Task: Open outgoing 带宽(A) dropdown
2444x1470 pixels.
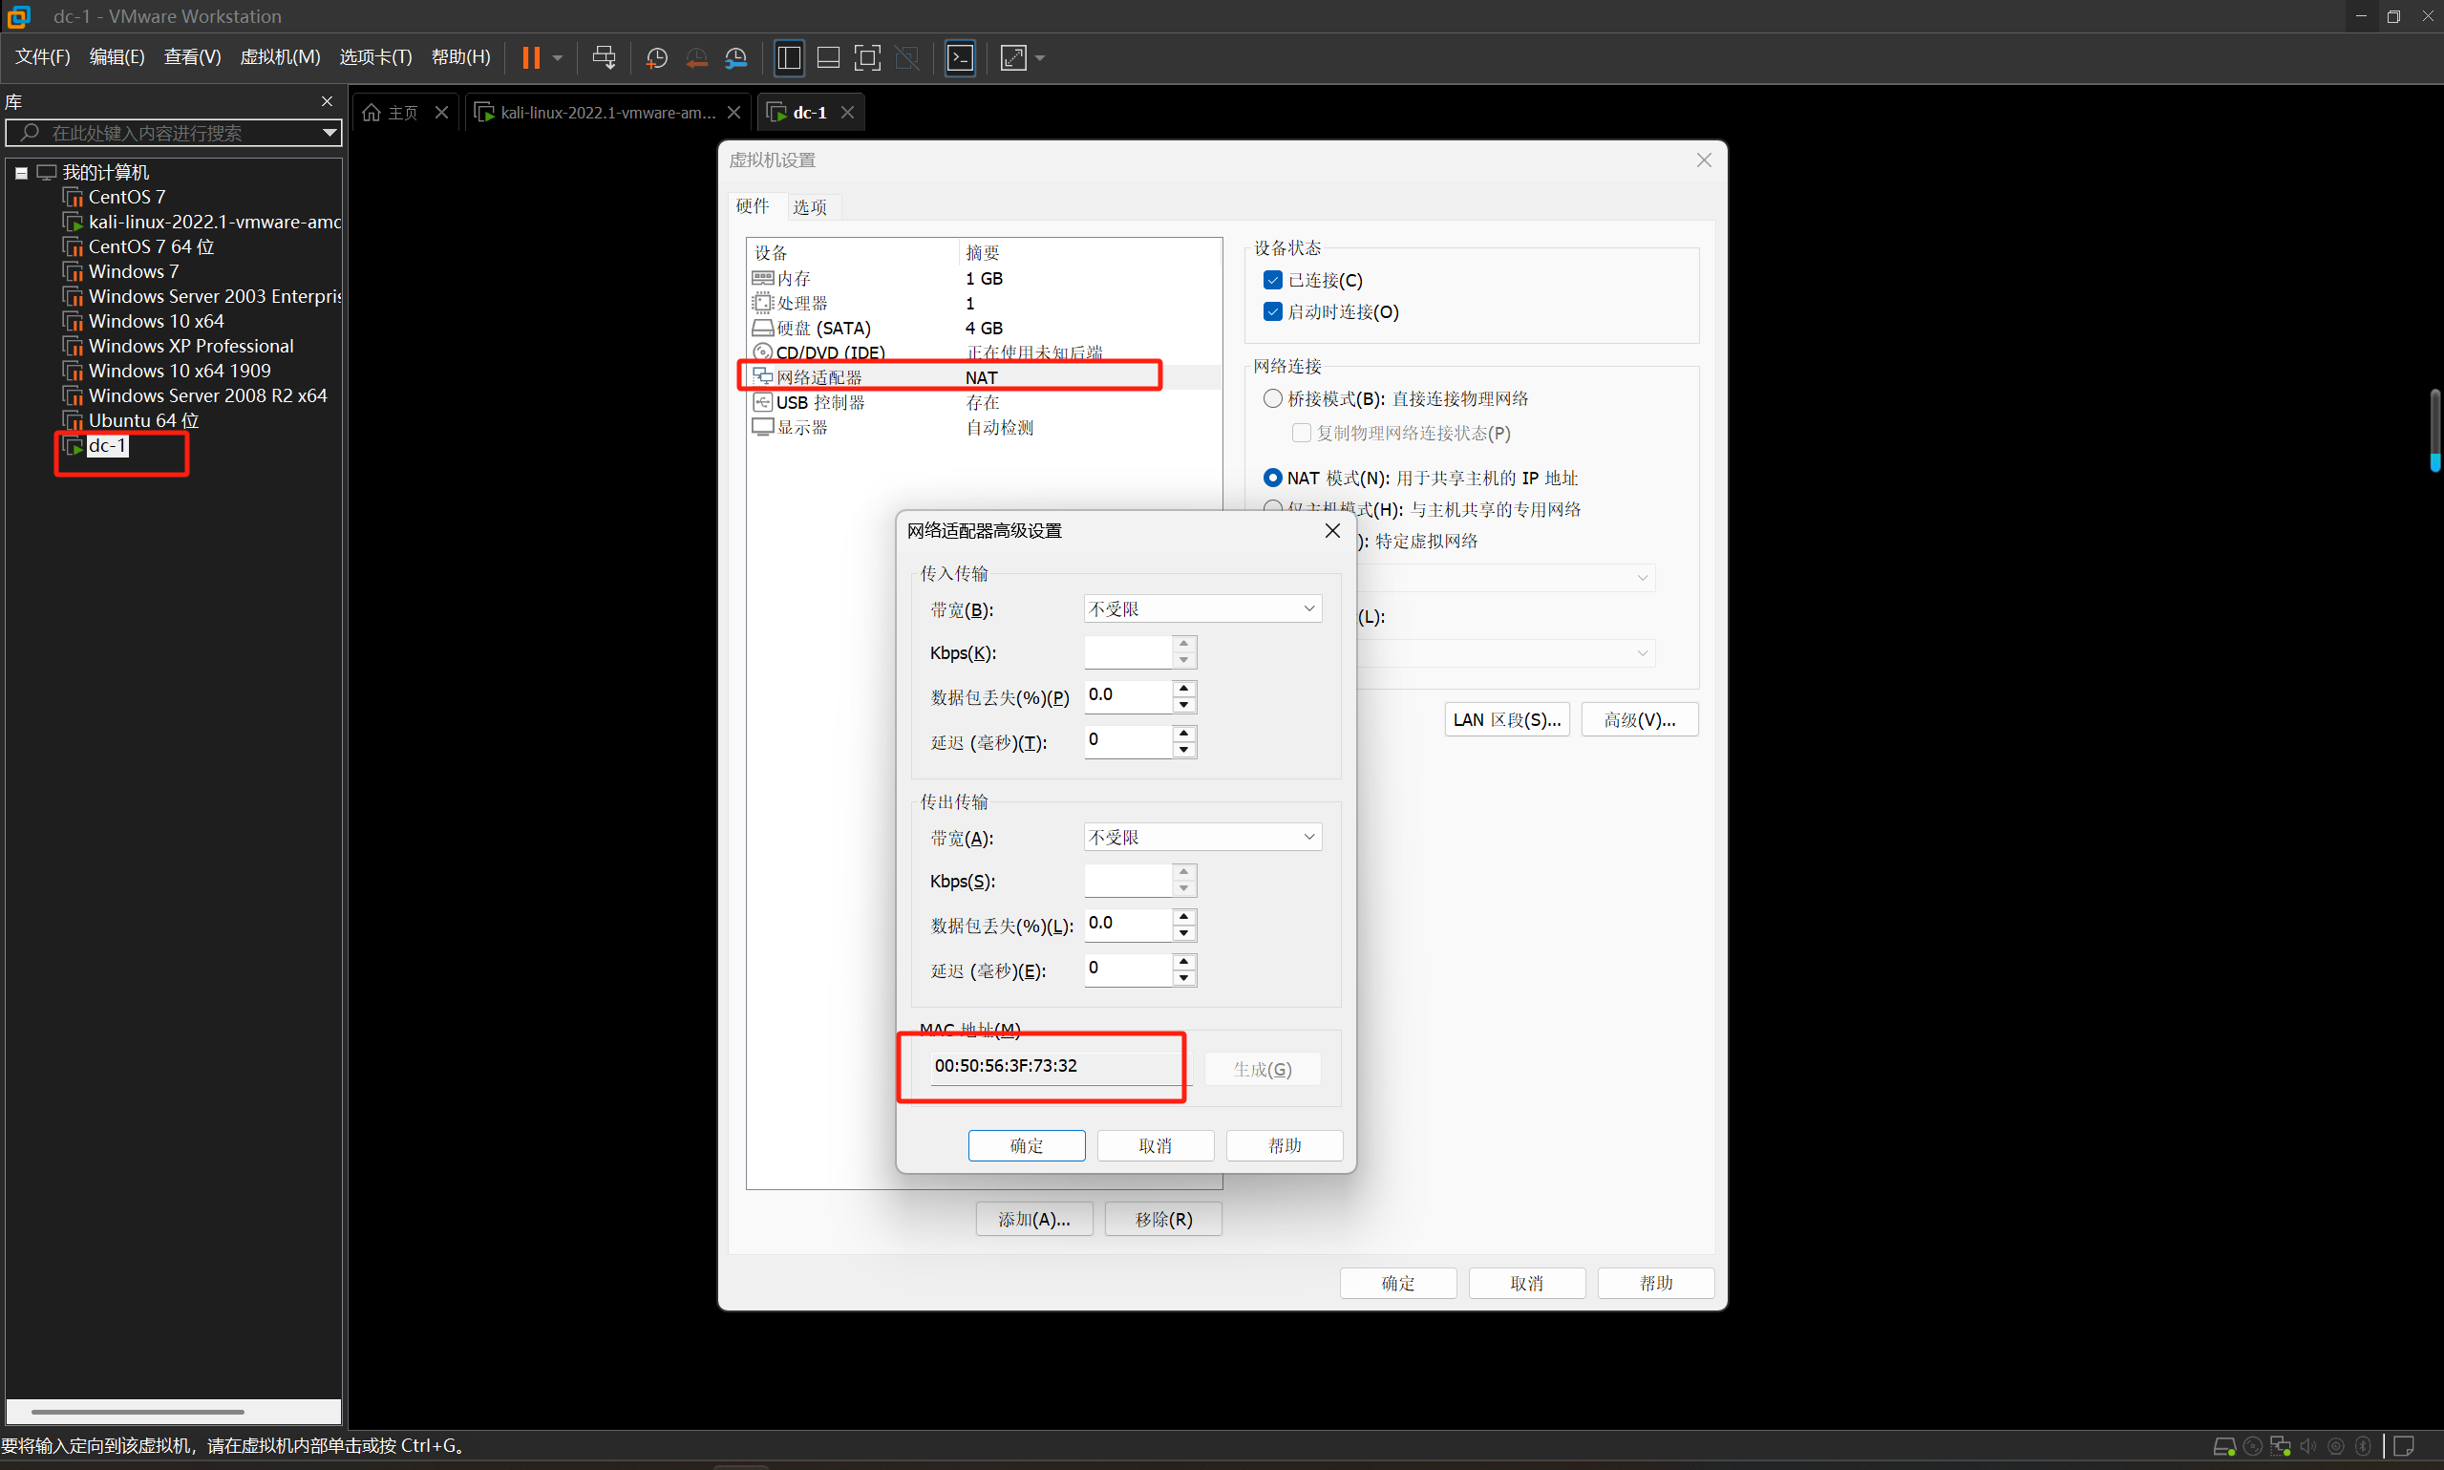Action: [x=1202, y=837]
